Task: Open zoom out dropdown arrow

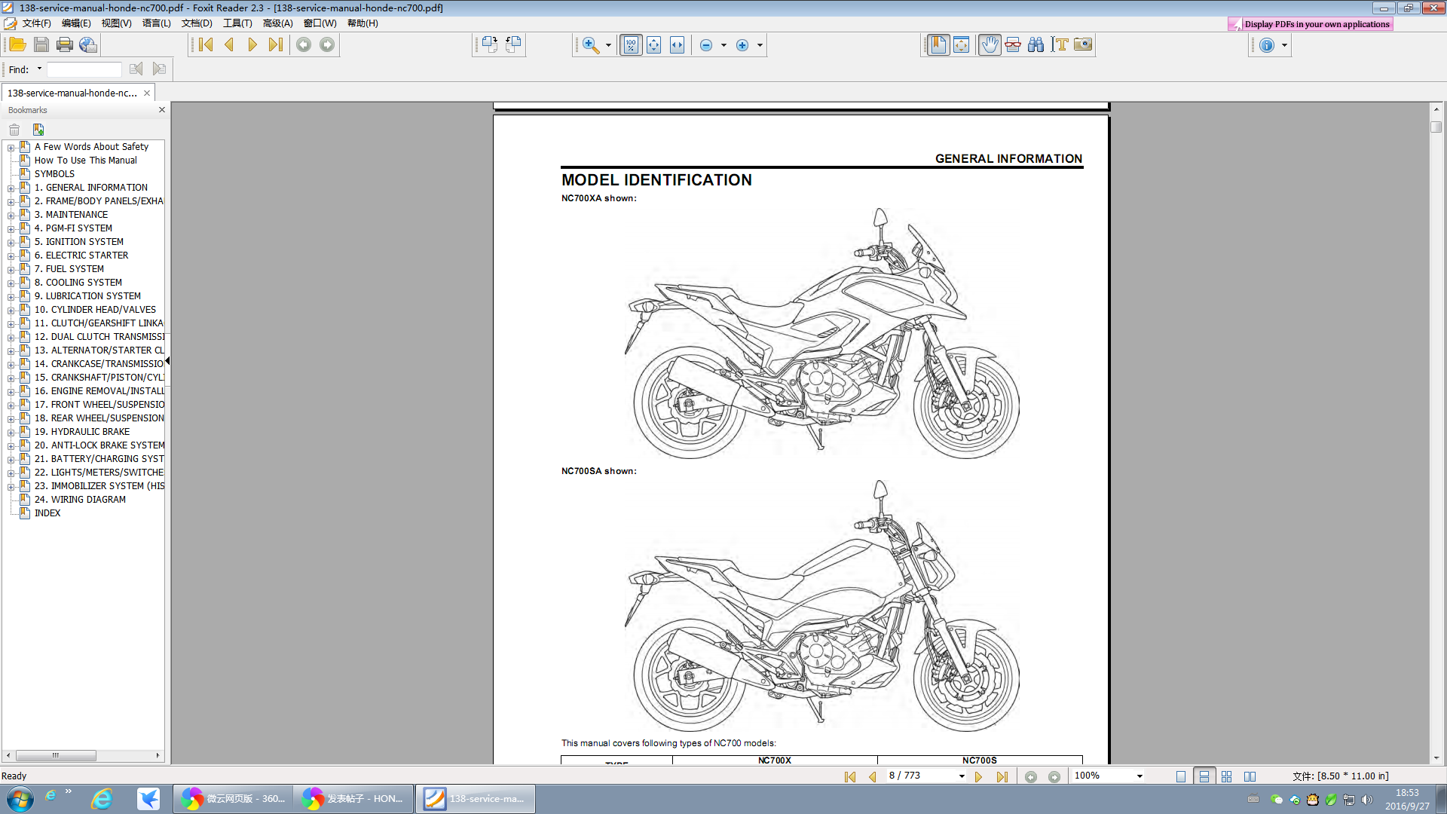Action: pos(723,45)
